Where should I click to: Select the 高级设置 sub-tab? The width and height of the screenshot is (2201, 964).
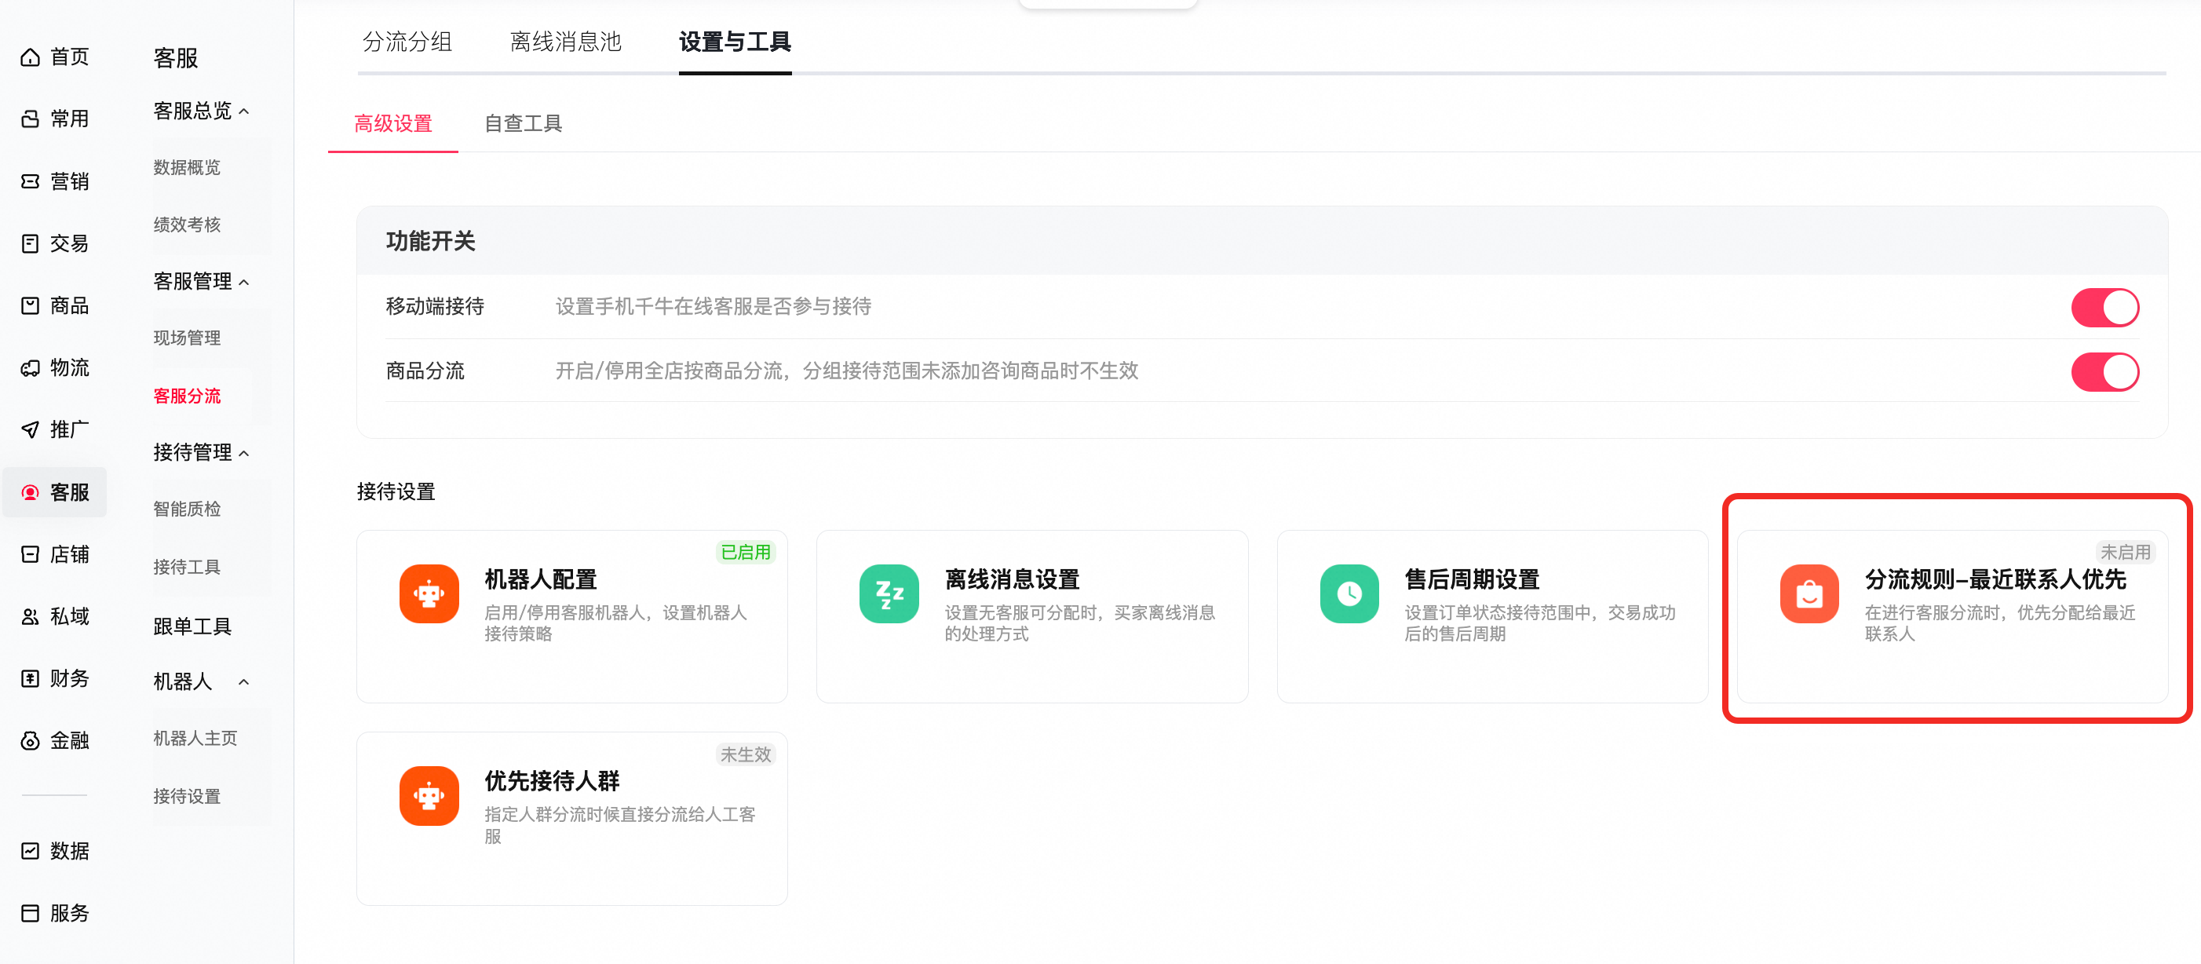tap(393, 123)
